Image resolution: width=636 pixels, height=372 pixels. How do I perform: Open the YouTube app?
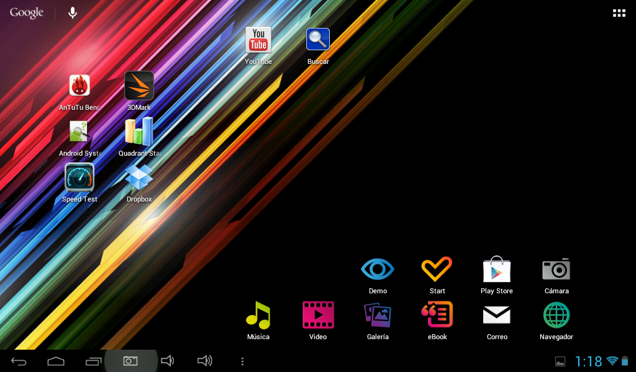(x=258, y=41)
